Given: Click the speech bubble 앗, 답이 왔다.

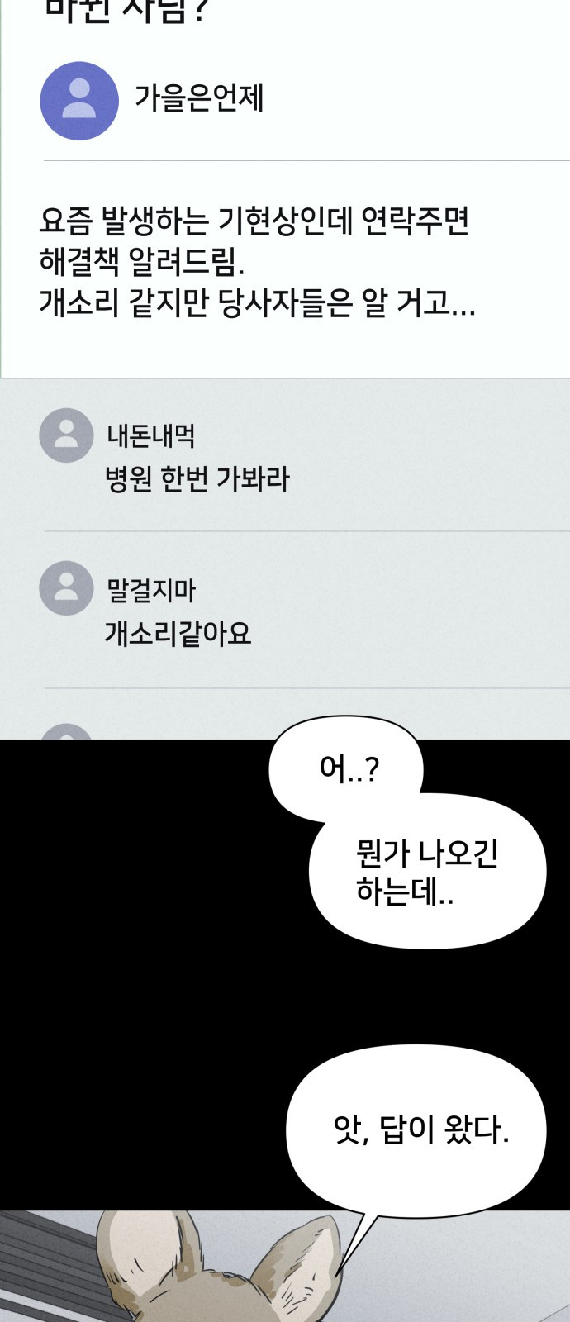Looking at the screenshot, I should tap(417, 1128).
